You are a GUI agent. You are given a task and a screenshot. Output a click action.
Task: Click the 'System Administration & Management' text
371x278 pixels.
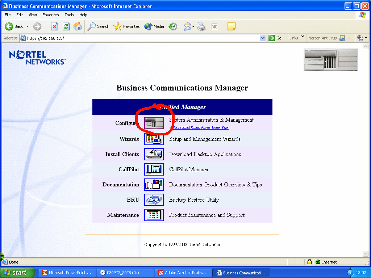click(x=211, y=120)
